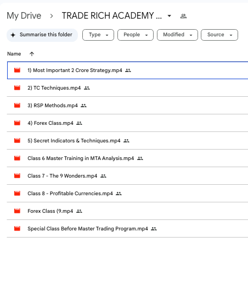Open the Source filter dropdown
The height and width of the screenshot is (292, 248).
pos(219,35)
